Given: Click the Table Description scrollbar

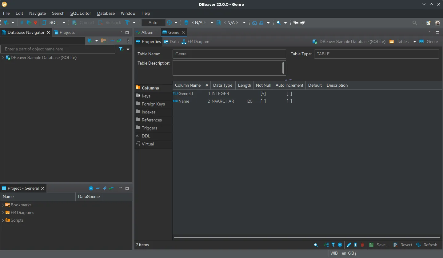Looking at the screenshot, I should click(x=283, y=68).
